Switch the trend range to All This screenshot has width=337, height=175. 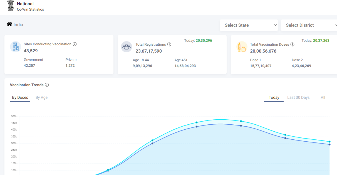point(323,97)
